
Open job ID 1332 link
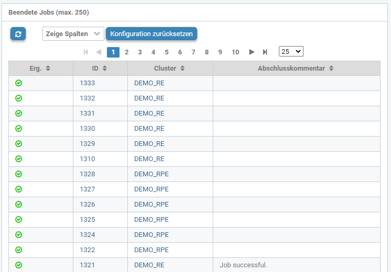87,98
